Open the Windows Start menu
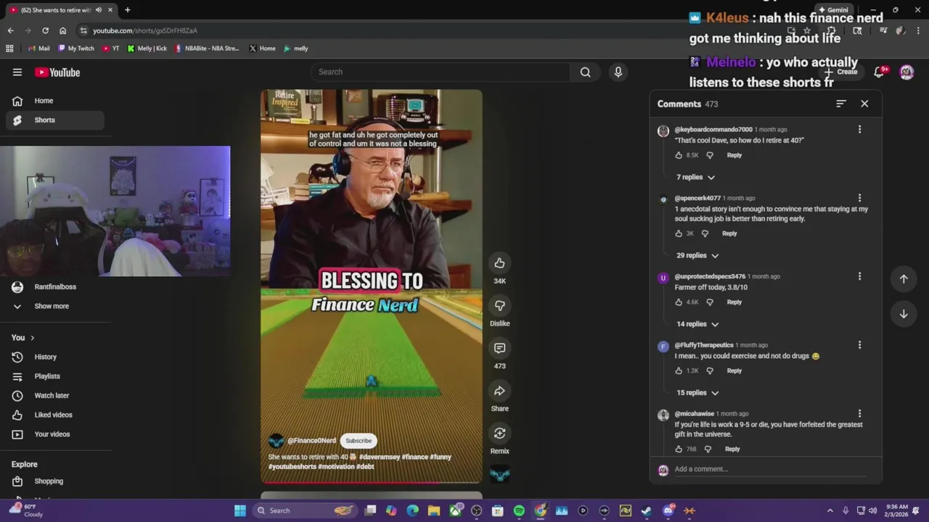The height and width of the screenshot is (522, 929). pos(240,510)
